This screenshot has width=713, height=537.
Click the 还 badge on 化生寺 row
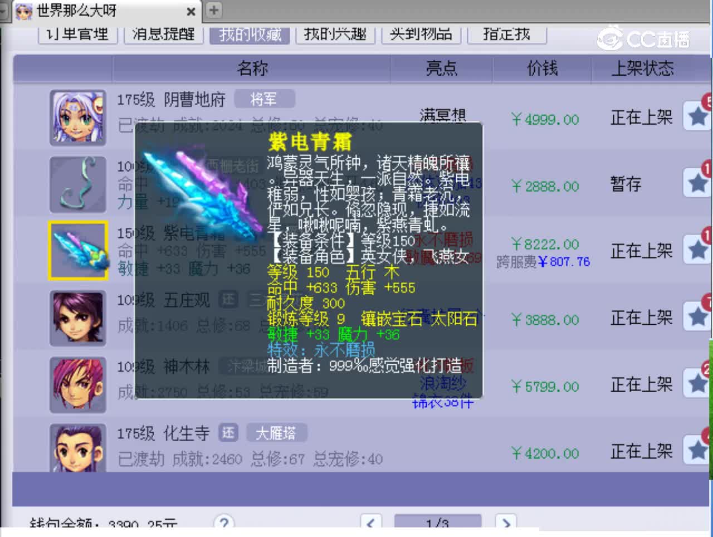click(228, 433)
